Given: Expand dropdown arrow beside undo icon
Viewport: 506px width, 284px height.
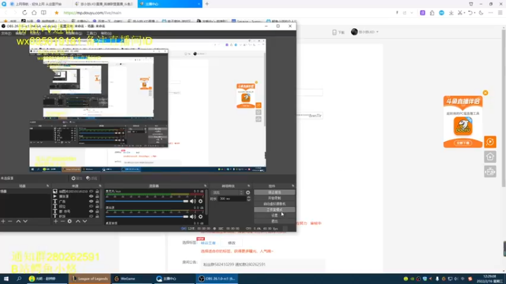Looking at the screenshot, I should [475, 13].
